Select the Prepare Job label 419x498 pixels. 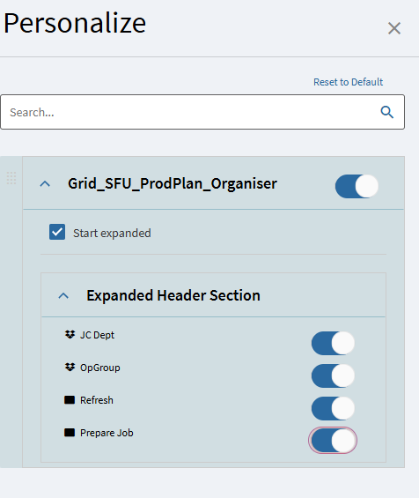click(107, 433)
